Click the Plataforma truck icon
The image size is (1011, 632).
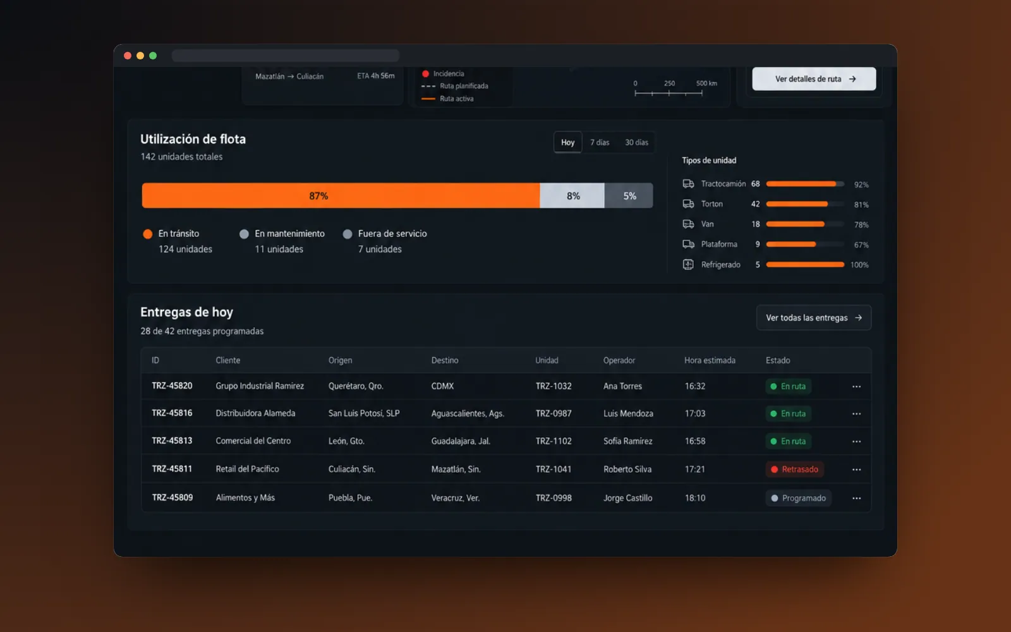click(x=688, y=245)
